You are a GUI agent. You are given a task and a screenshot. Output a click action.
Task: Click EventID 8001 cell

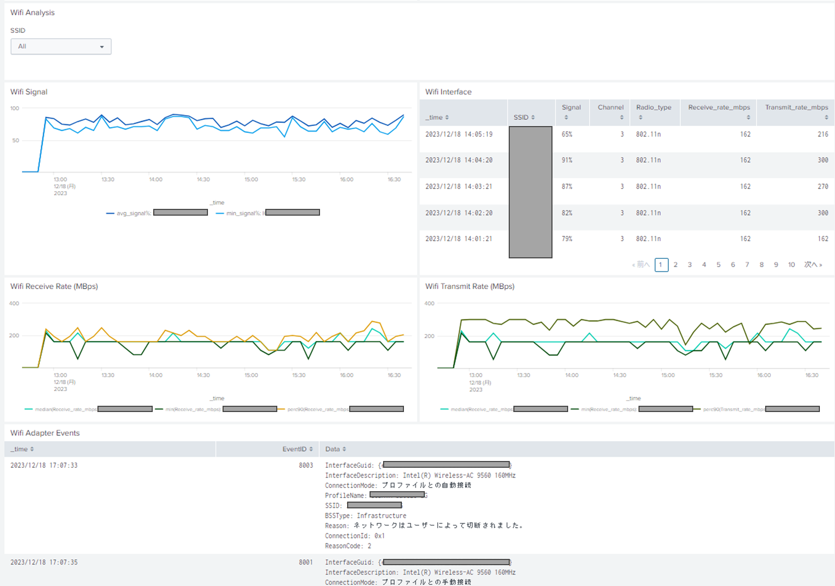(306, 562)
